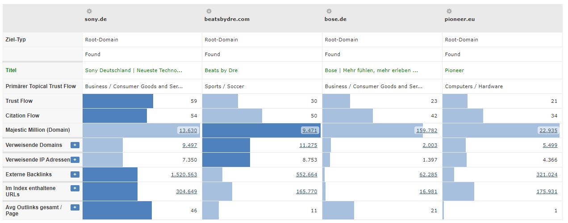The width and height of the screenshot is (568, 223).
Task: Click Found status under bose.de
Action: click(x=332, y=54)
